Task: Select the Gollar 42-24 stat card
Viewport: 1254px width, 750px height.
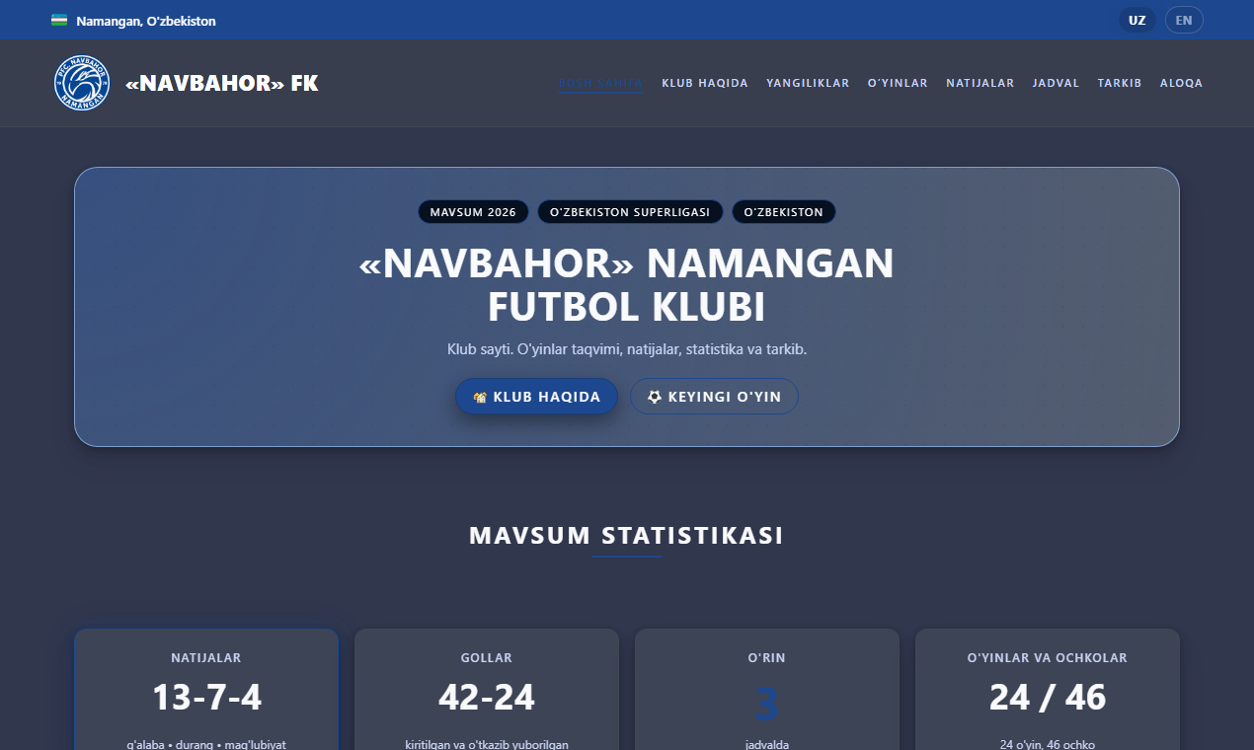Action: tap(487, 689)
